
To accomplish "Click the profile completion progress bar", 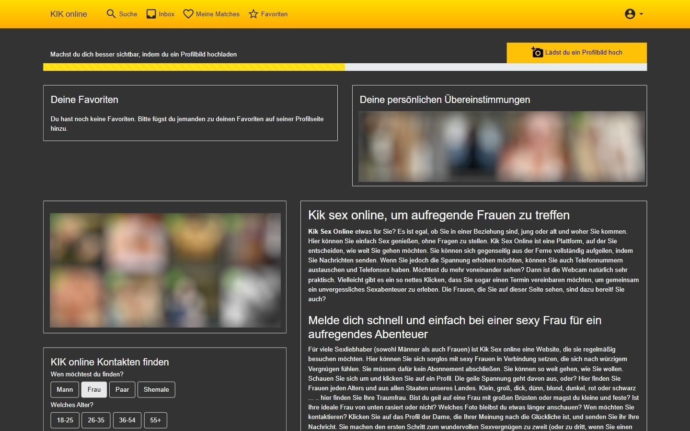I will click(345, 67).
